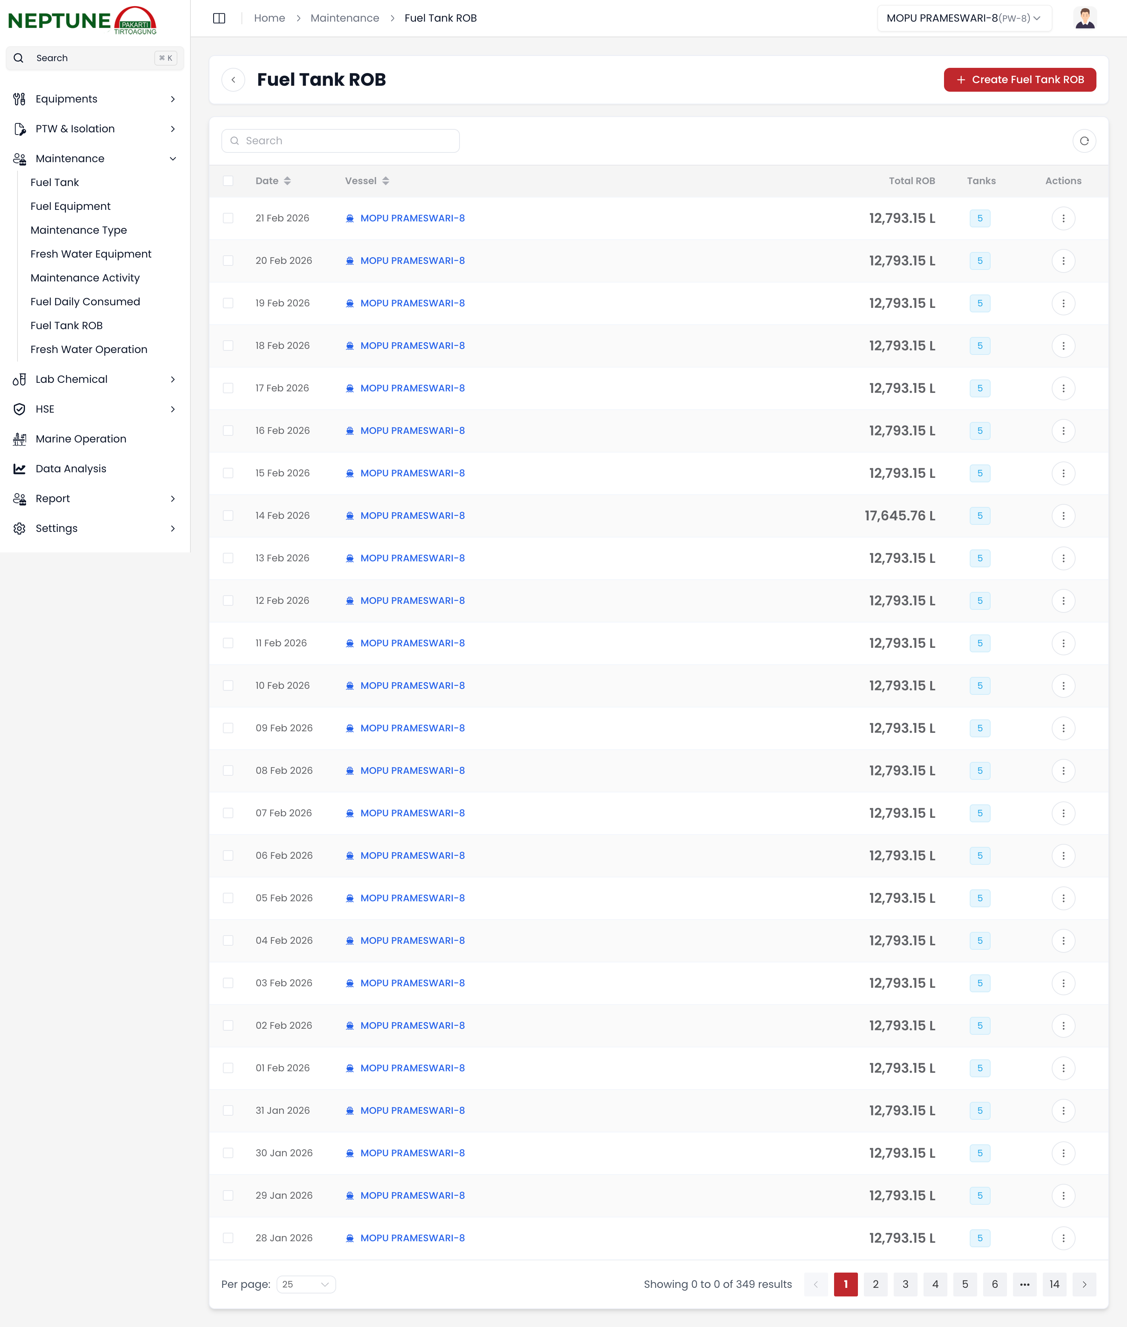
Task: Collapse the Maintenance sidebar section
Action: (173, 158)
